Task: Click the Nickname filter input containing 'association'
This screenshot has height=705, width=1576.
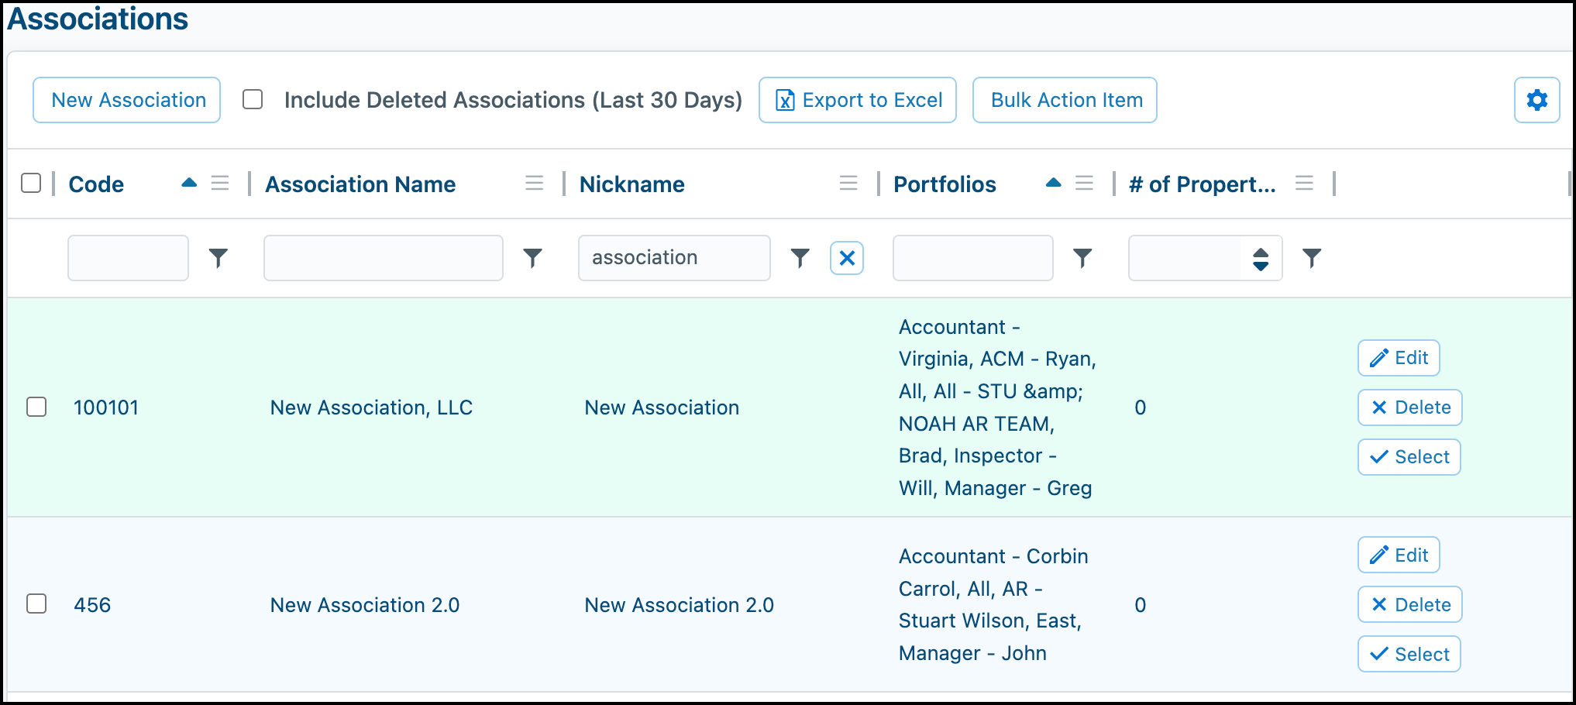Action: (x=675, y=258)
